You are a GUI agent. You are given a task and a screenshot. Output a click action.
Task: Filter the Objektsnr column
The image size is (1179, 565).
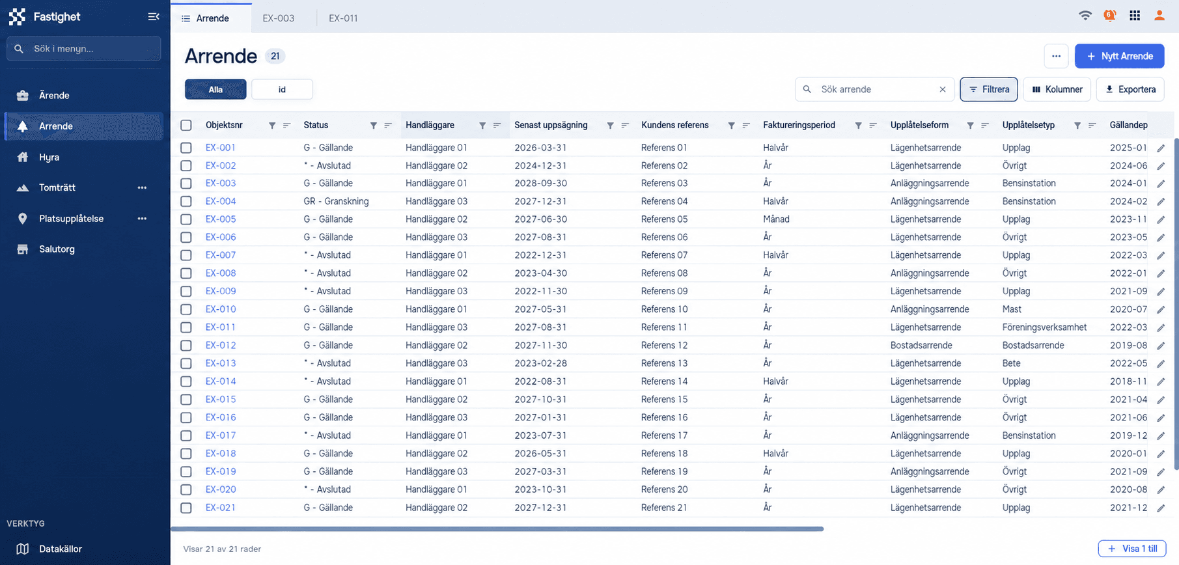tap(272, 126)
